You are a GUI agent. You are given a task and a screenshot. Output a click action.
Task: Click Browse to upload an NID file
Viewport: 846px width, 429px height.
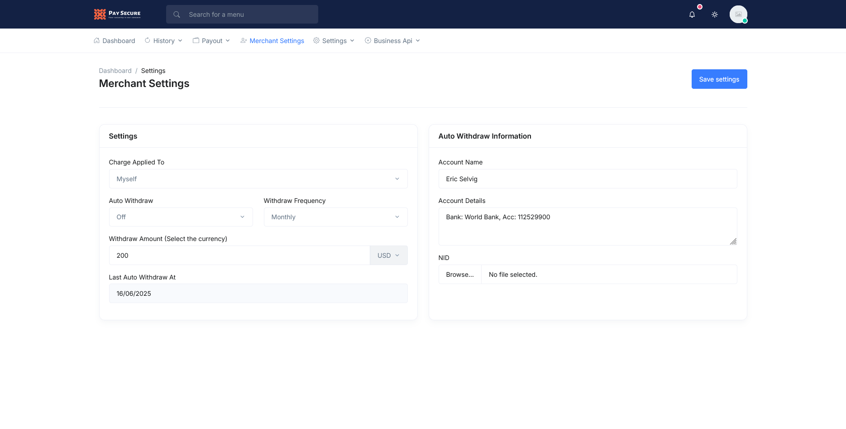click(460, 274)
